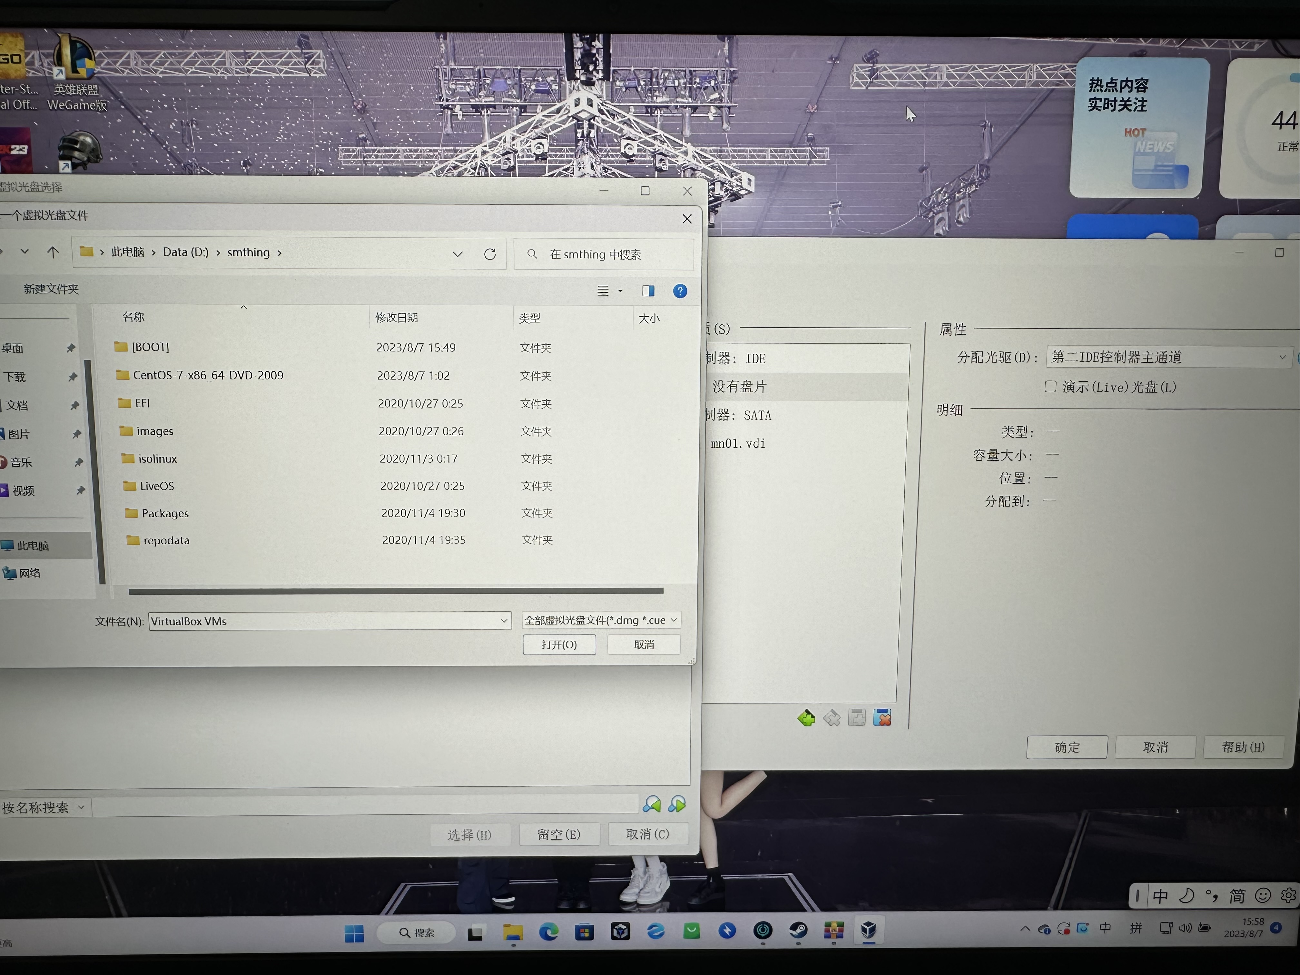Click the VirtualBox taskbar icon
Image resolution: width=1300 pixels, height=975 pixels.
(869, 930)
